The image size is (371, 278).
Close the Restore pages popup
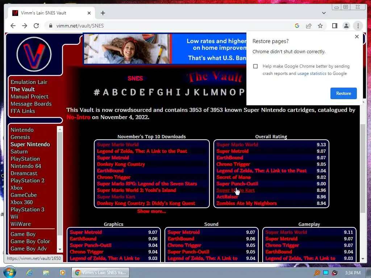pyautogui.click(x=357, y=37)
